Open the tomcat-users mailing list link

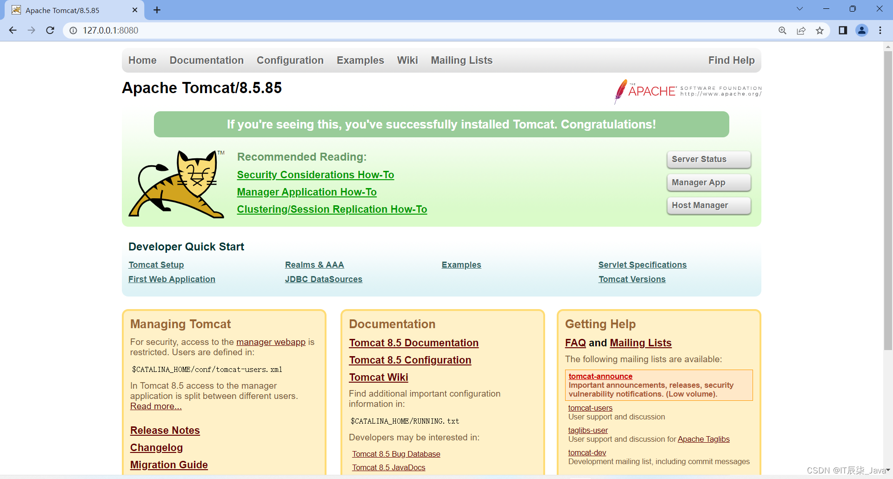[x=590, y=408]
